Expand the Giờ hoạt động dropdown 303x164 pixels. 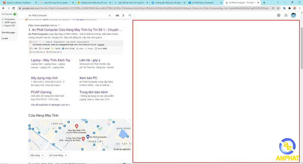[58, 155]
